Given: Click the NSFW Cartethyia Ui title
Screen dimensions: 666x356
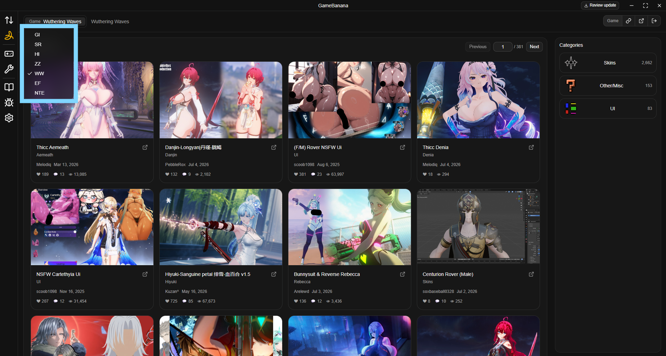Looking at the screenshot, I should point(58,274).
